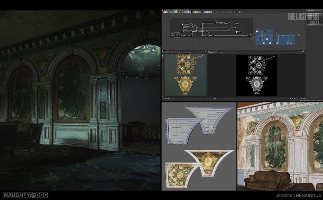323x200 pixels.
Task: Click the bottom-right controls of grayscale preview panel
Action: click(297, 98)
